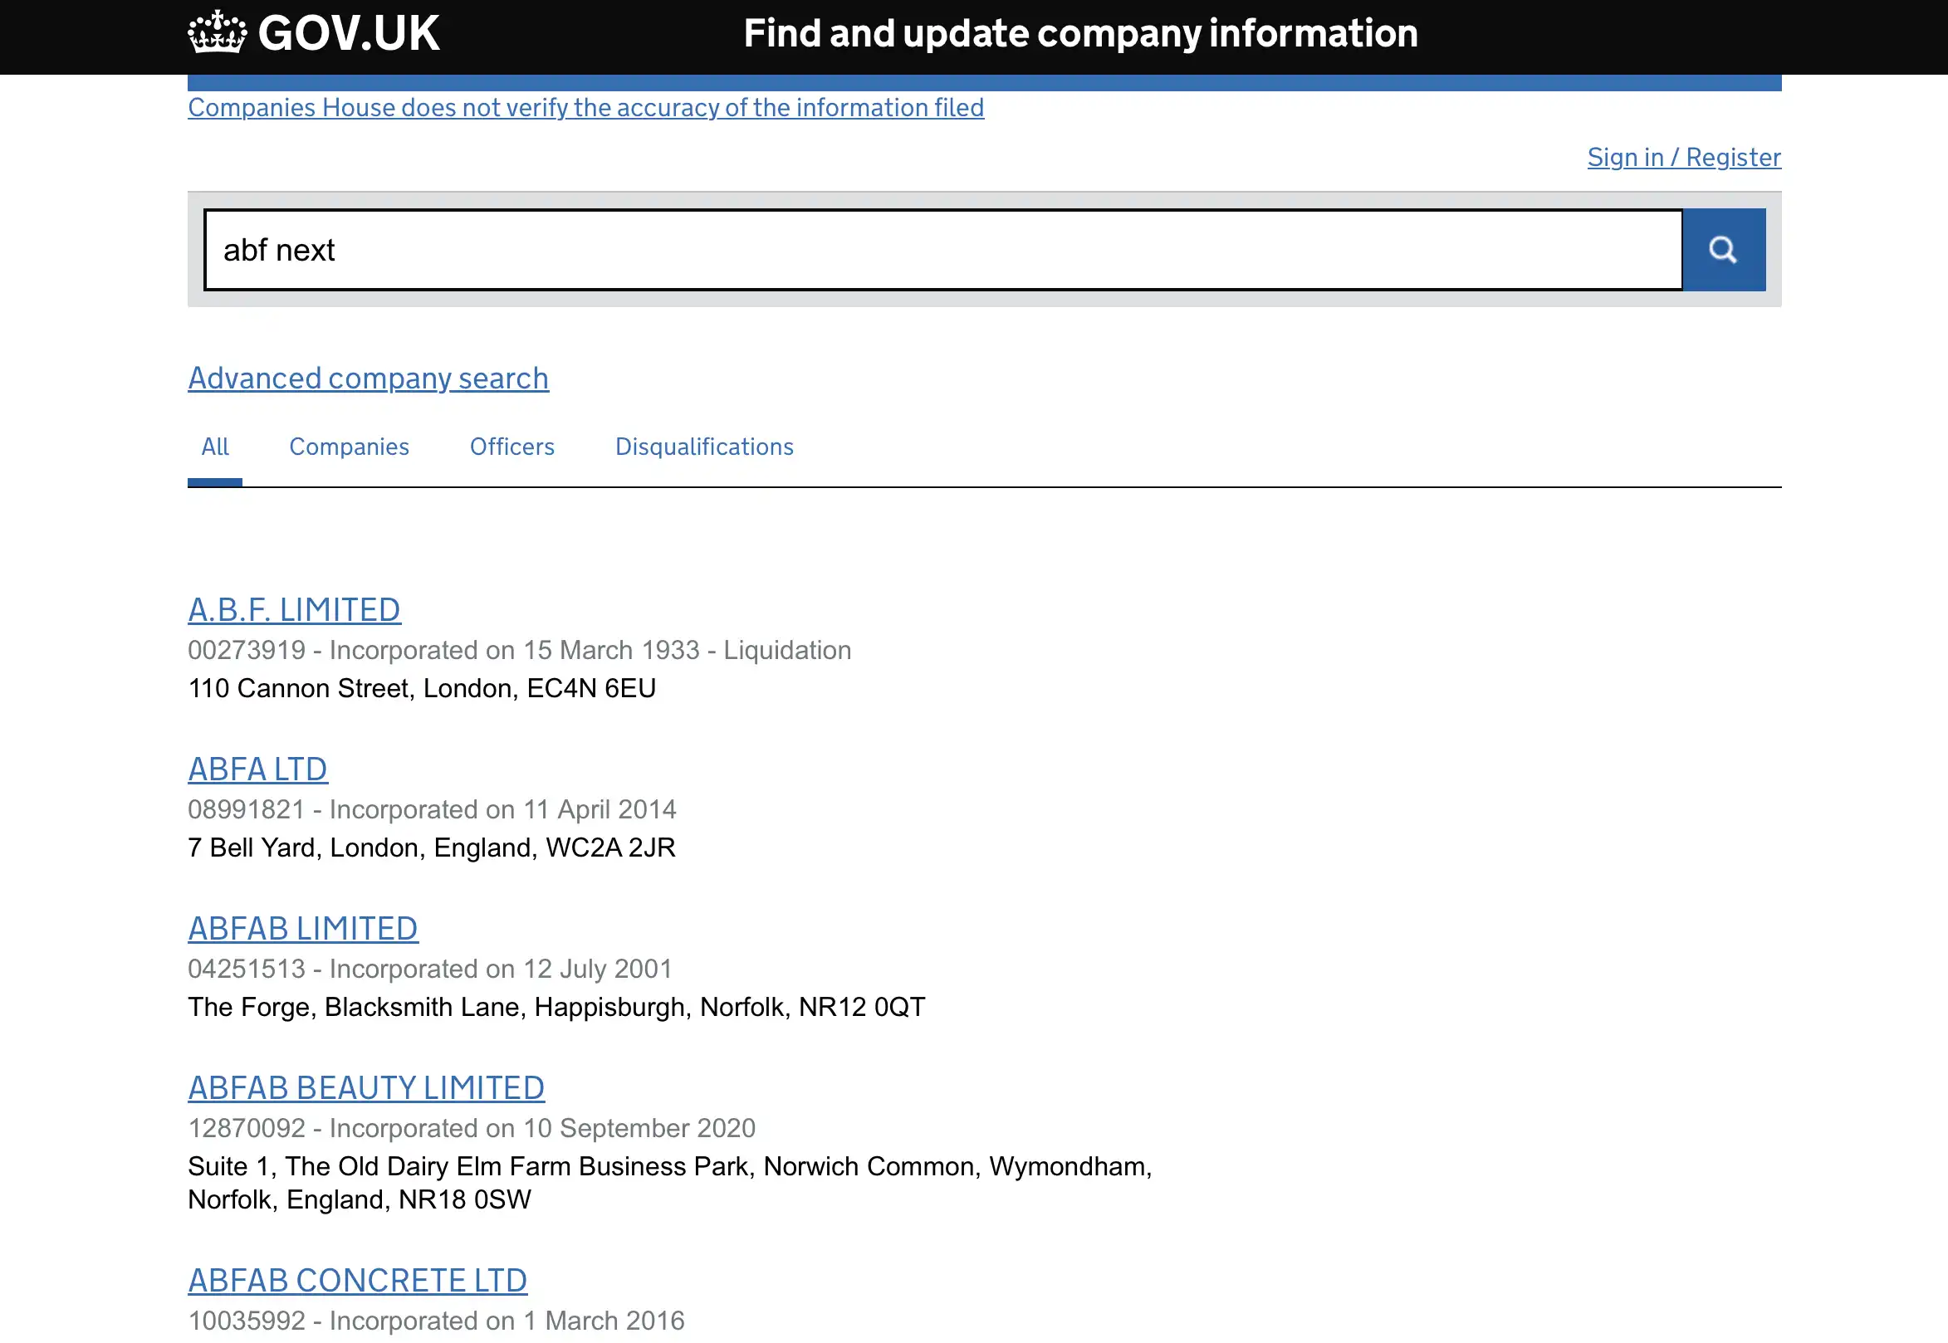Image resolution: width=1948 pixels, height=1343 pixels.
Task: Switch to the Officers tab
Action: coord(511,447)
